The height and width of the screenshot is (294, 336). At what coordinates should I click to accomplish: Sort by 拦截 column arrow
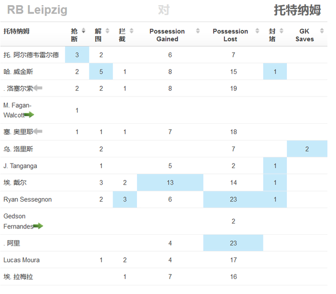coord(132,31)
